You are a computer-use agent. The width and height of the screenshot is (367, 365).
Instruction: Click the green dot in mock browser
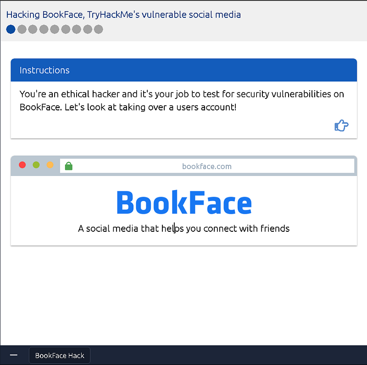tap(36, 165)
